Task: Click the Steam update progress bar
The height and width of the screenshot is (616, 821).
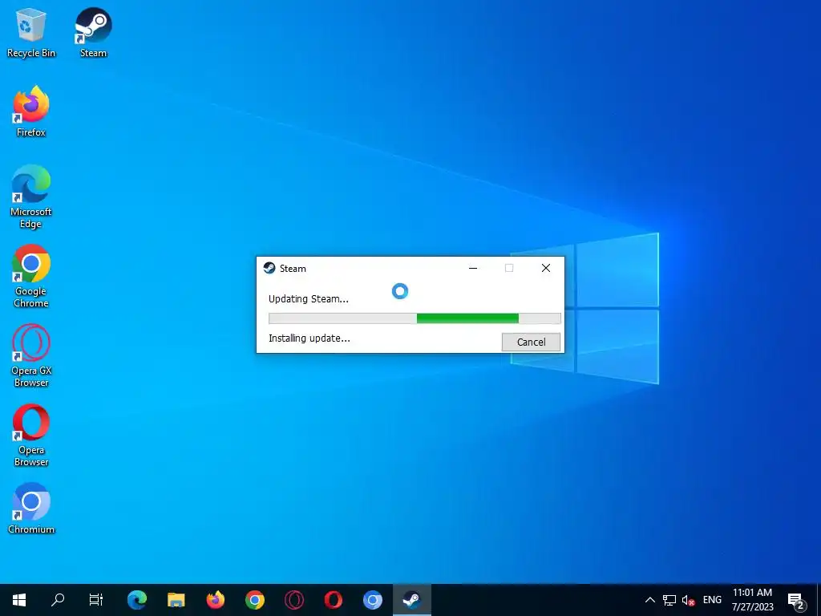Action: click(415, 318)
